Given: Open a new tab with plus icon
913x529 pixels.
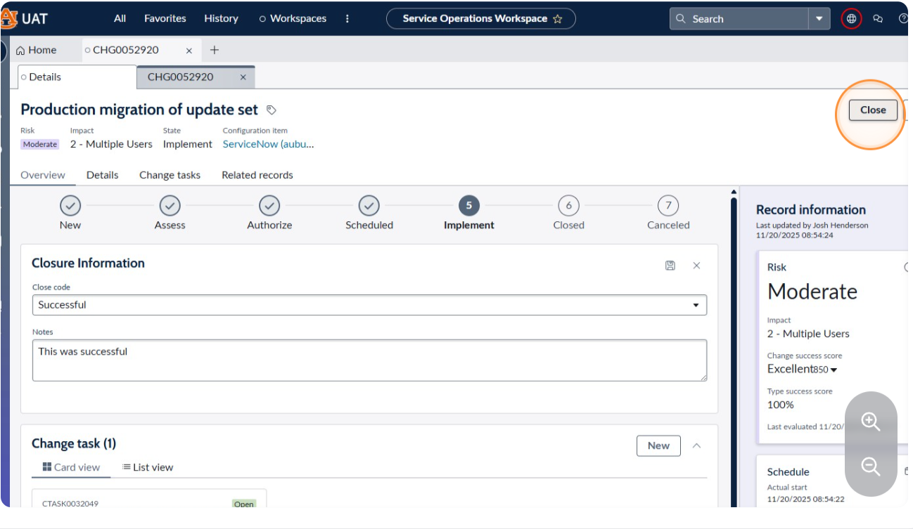Looking at the screenshot, I should (215, 50).
